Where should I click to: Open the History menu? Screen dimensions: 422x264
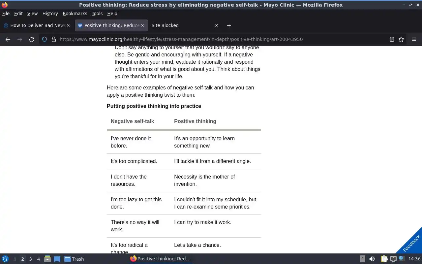[x=50, y=14]
